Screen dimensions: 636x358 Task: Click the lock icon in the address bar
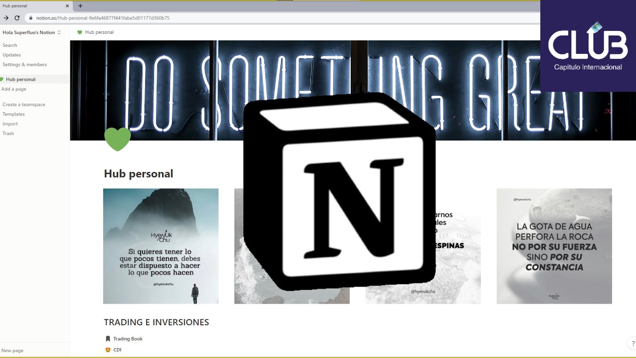coord(31,18)
